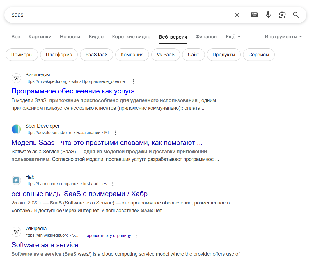Click the en.wikipedia.org URL breadcrumb
Viewport: 330px width, 259px height.
pyautogui.click(x=52, y=235)
